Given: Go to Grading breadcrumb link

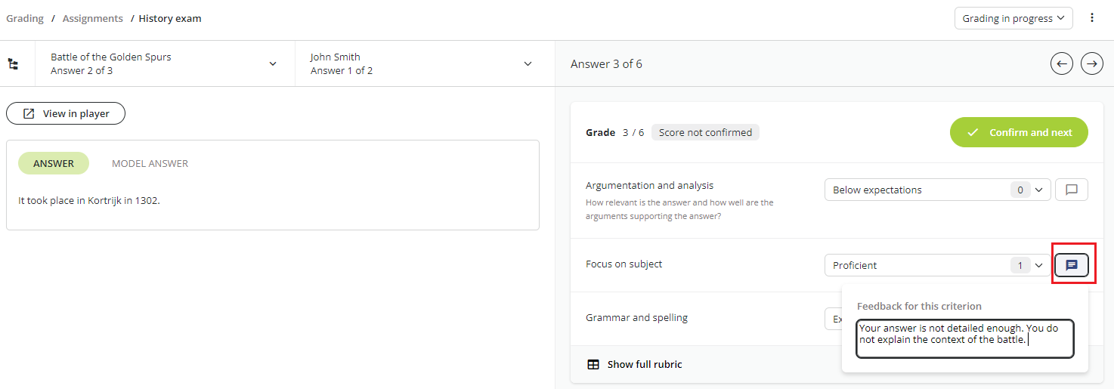Looking at the screenshot, I should (25, 18).
